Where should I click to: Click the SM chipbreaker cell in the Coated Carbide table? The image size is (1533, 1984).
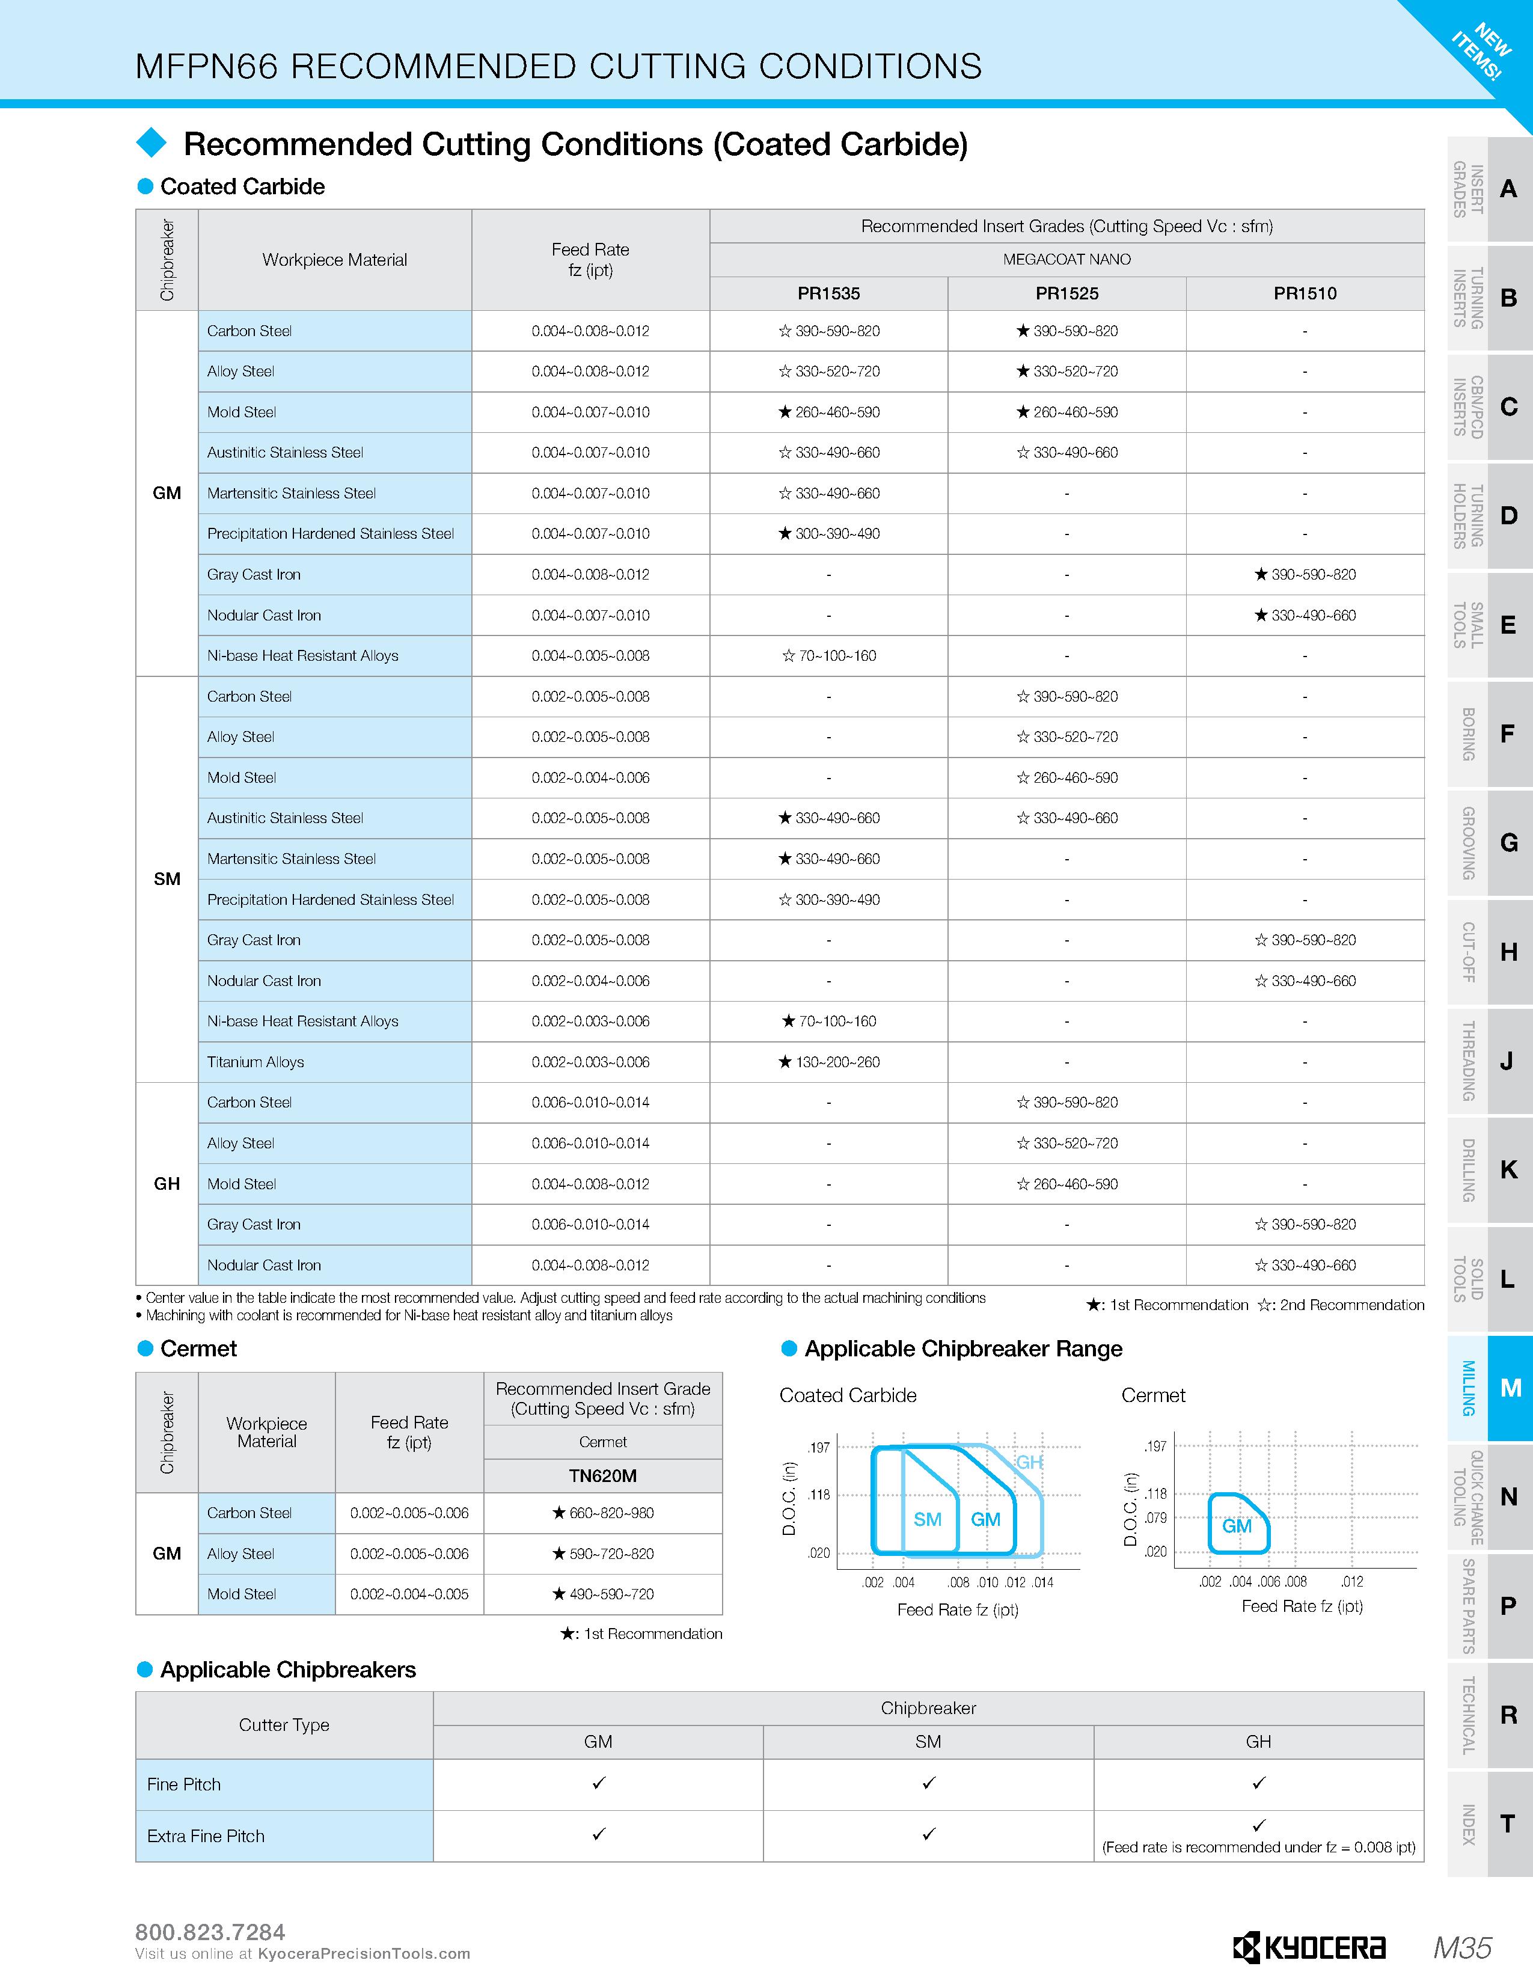click(x=167, y=878)
